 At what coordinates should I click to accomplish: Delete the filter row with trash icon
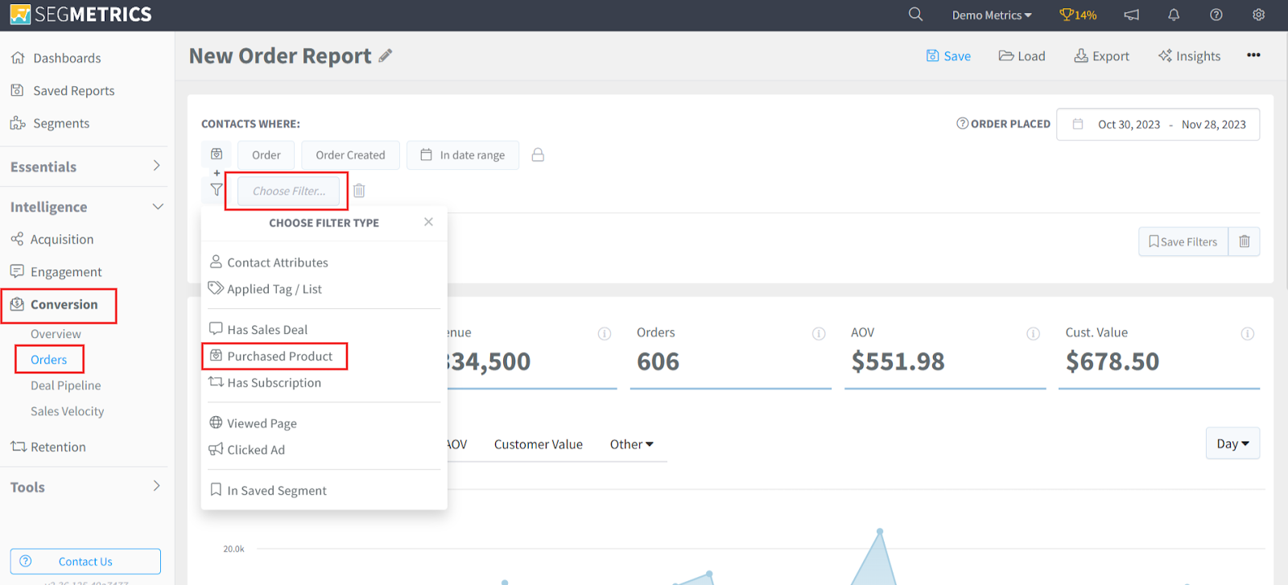pyautogui.click(x=359, y=191)
